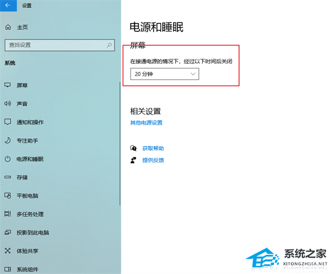
Task: Click the 系统 category label
Action: [10, 63]
